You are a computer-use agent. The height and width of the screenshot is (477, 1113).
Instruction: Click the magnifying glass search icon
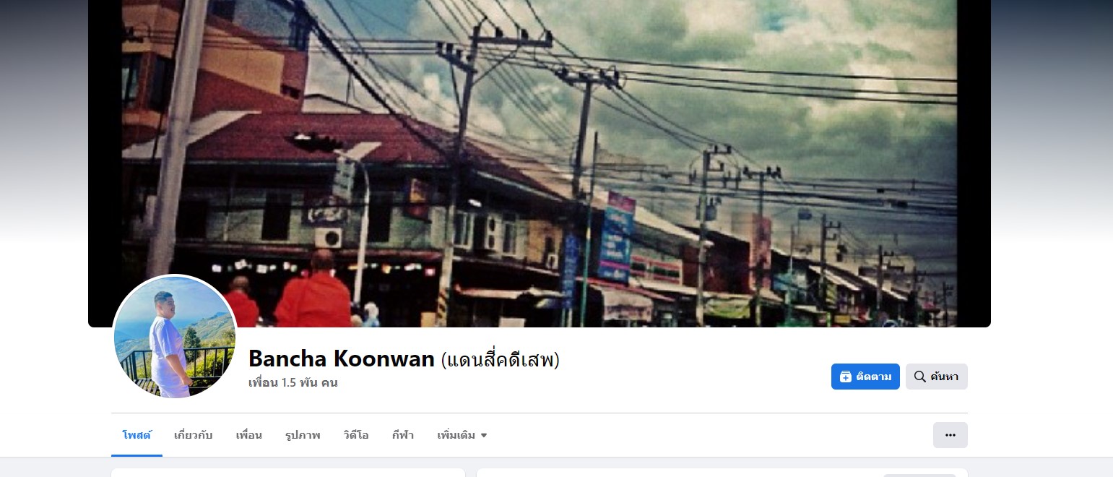tap(919, 377)
